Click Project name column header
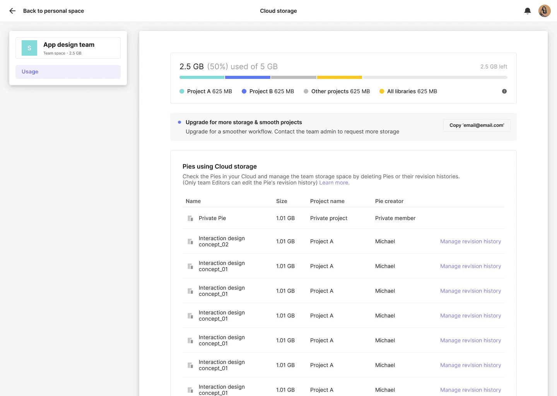The width and height of the screenshot is (557, 396). pyautogui.click(x=327, y=201)
